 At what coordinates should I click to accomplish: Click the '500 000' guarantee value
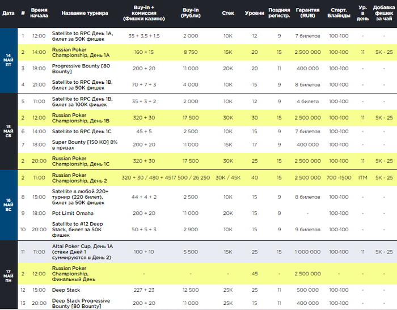(x=307, y=290)
